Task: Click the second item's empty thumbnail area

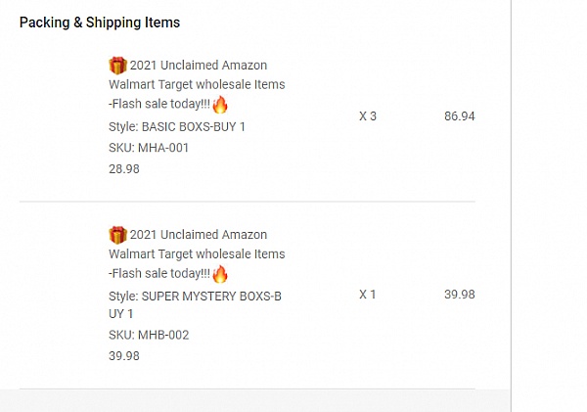Action: click(x=60, y=295)
